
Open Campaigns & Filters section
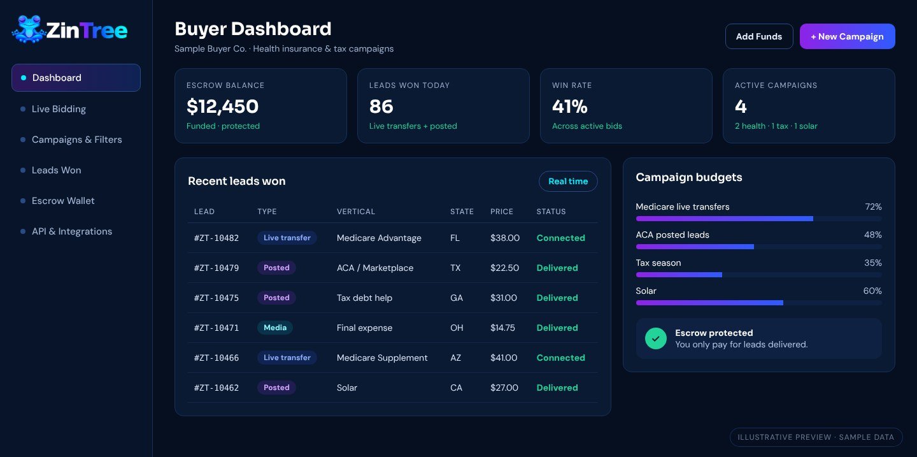coord(76,140)
